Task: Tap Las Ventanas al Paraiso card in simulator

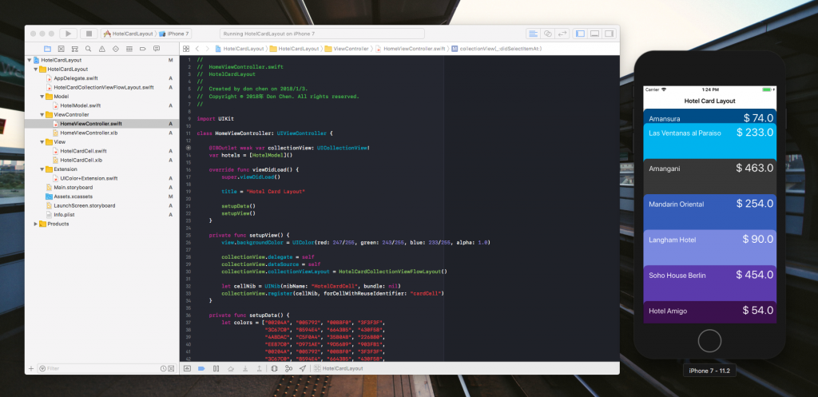Action: click(709, 141)
